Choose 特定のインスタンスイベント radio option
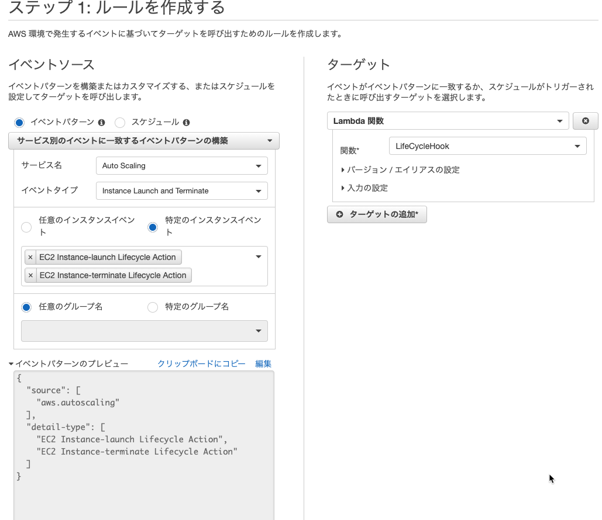This screenshot has height=520, width=602. [x=153, y=227]
